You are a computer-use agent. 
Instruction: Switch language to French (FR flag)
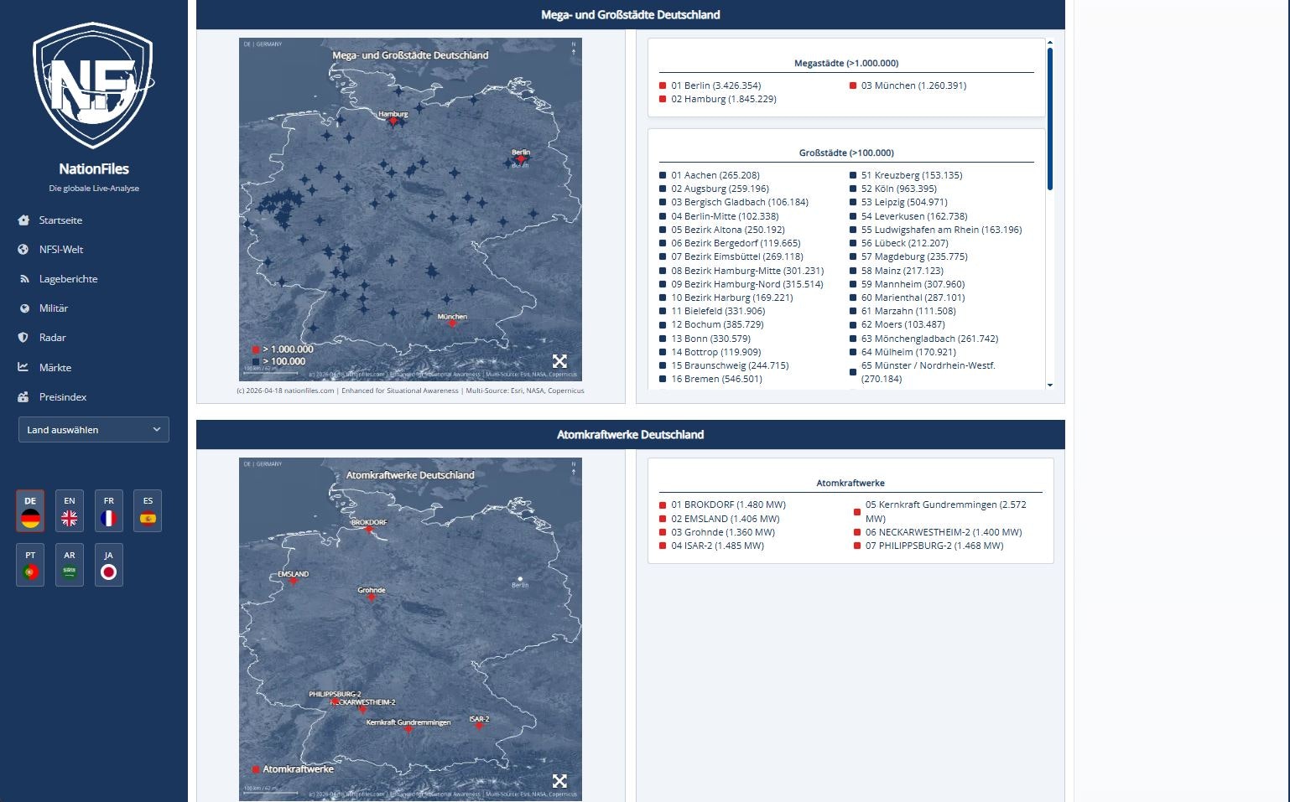[108, 511]
